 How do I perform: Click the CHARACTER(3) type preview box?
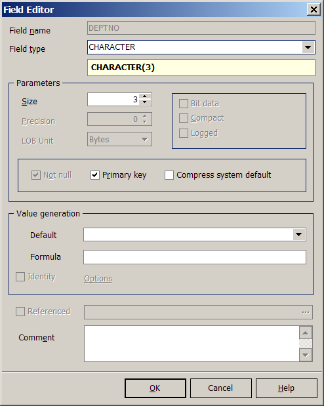point(201,68)
